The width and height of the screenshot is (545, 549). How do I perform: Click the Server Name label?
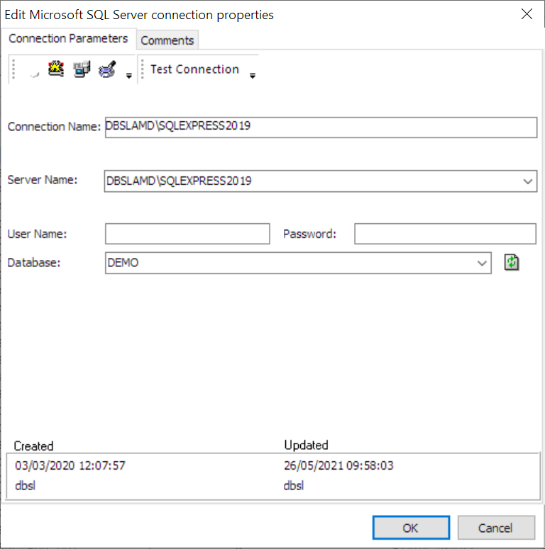click(43, 180)
